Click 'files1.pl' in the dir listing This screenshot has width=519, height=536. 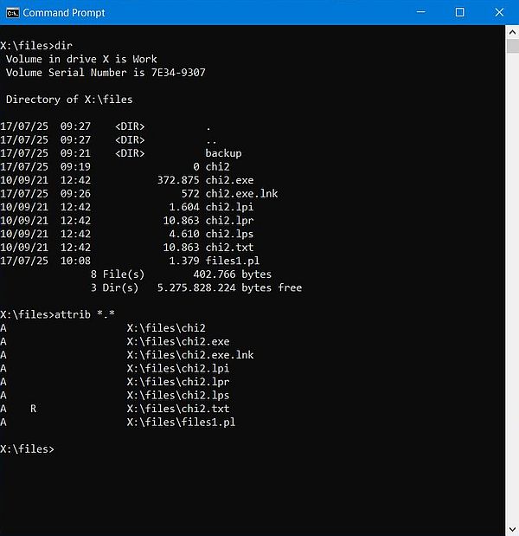(232, 261)
